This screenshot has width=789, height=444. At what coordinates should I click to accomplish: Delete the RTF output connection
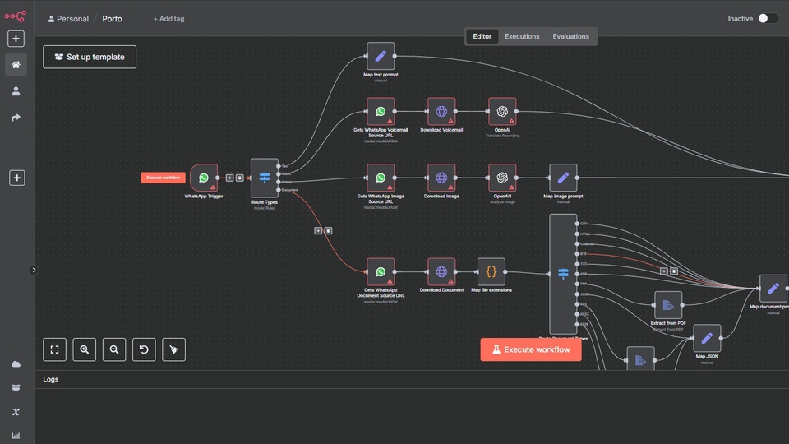point(674,271)
